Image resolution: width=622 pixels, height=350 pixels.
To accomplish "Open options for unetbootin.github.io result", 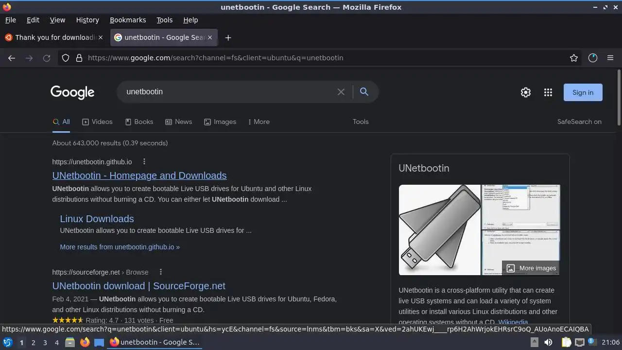I will click(144, 162).
